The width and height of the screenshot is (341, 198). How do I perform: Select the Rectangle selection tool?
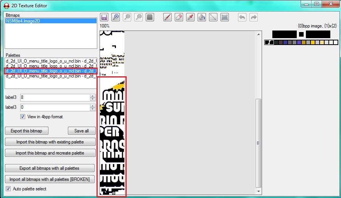(224, 17)
